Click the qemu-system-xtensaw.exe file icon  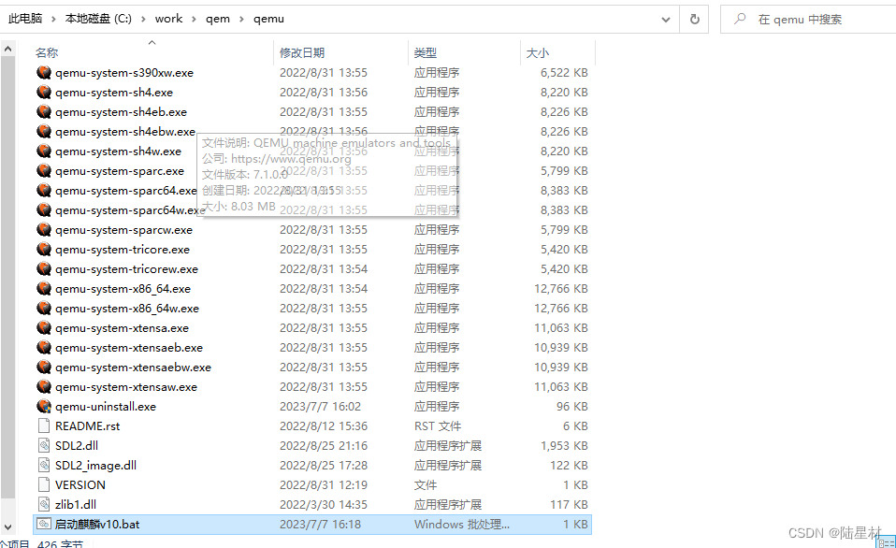coord(44,387)
